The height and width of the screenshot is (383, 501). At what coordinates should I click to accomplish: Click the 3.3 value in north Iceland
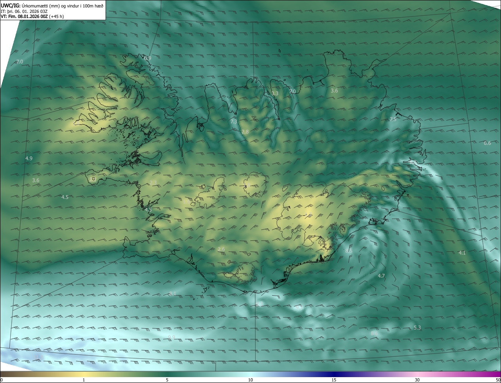(x=275, y=93)
